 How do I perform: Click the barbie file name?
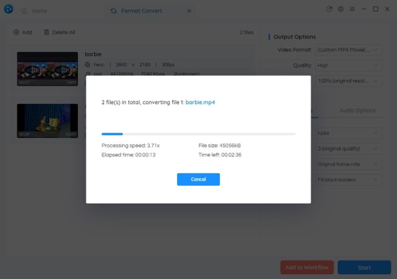coord(93,54)
